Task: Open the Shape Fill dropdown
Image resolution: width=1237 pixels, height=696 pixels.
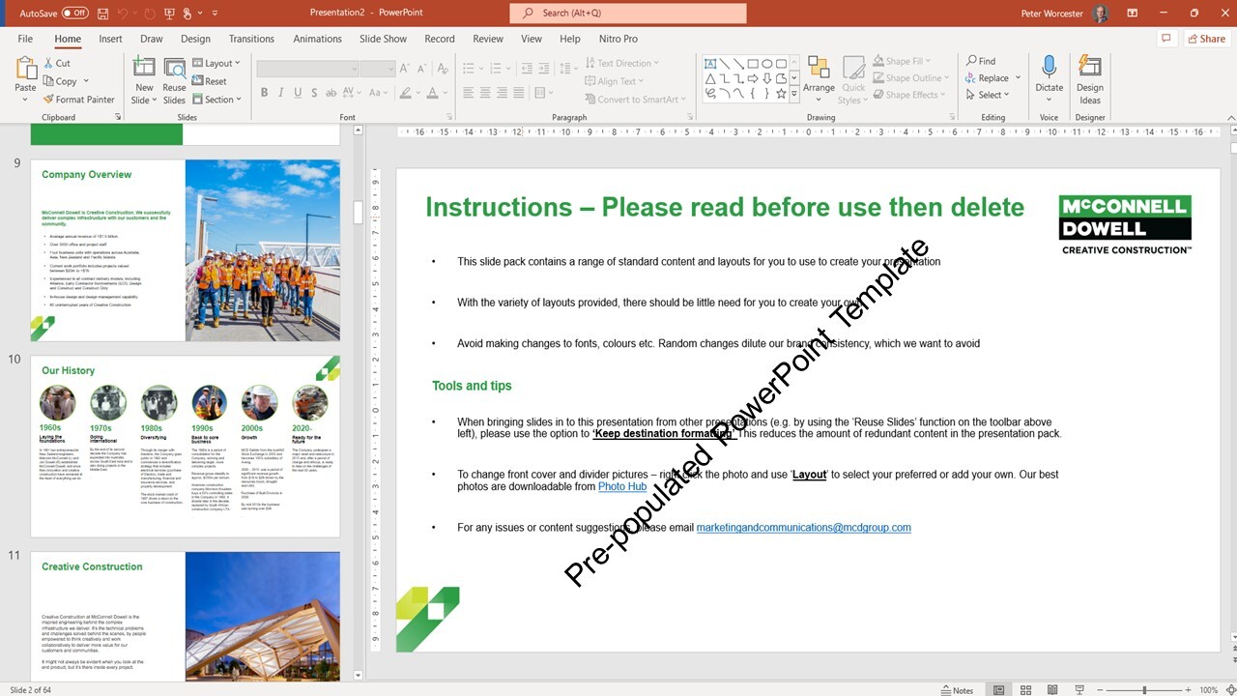Action: click(x=904, y=61)
